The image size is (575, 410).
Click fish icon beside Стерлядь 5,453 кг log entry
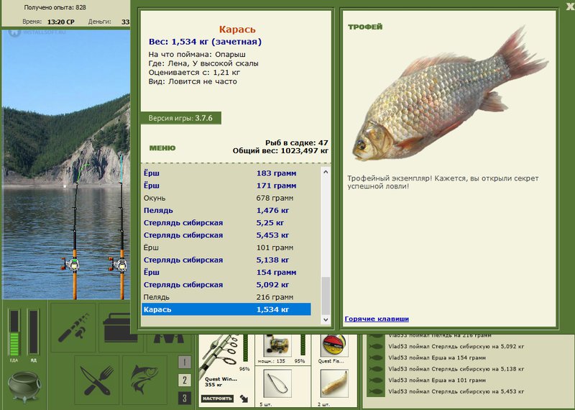point(376,391)
